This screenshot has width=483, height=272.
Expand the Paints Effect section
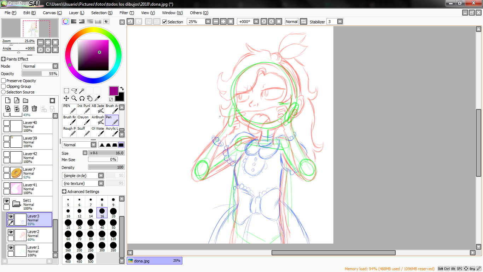pos(3,59)
